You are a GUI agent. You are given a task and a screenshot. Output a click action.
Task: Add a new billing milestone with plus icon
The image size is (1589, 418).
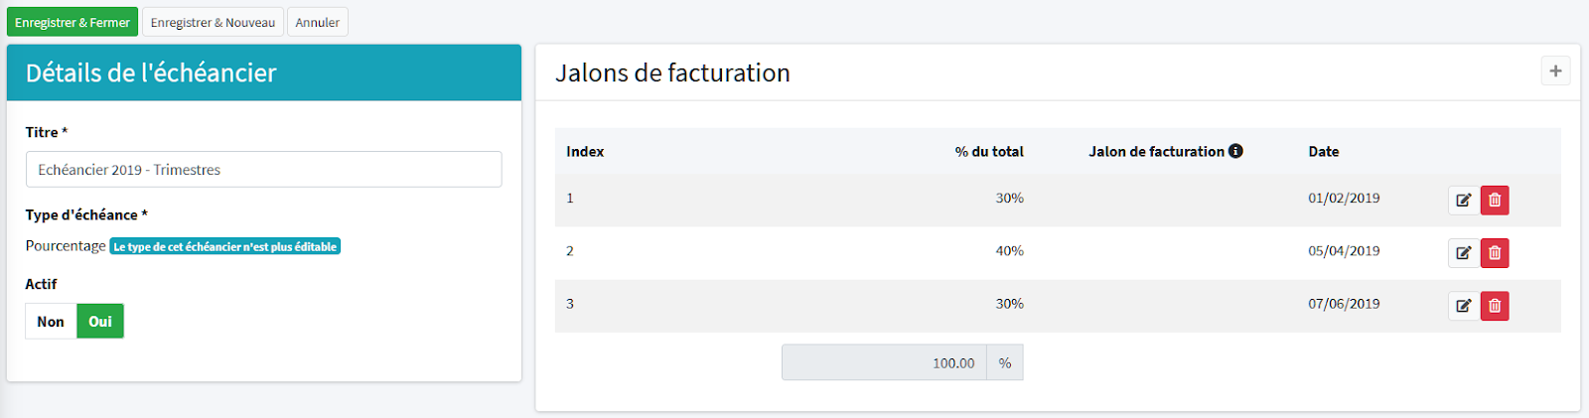point(1555,70)
